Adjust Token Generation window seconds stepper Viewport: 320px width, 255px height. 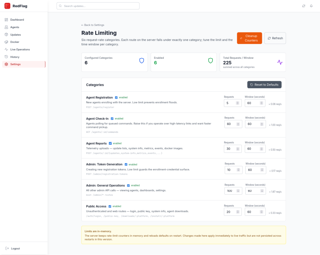[262, 170]
